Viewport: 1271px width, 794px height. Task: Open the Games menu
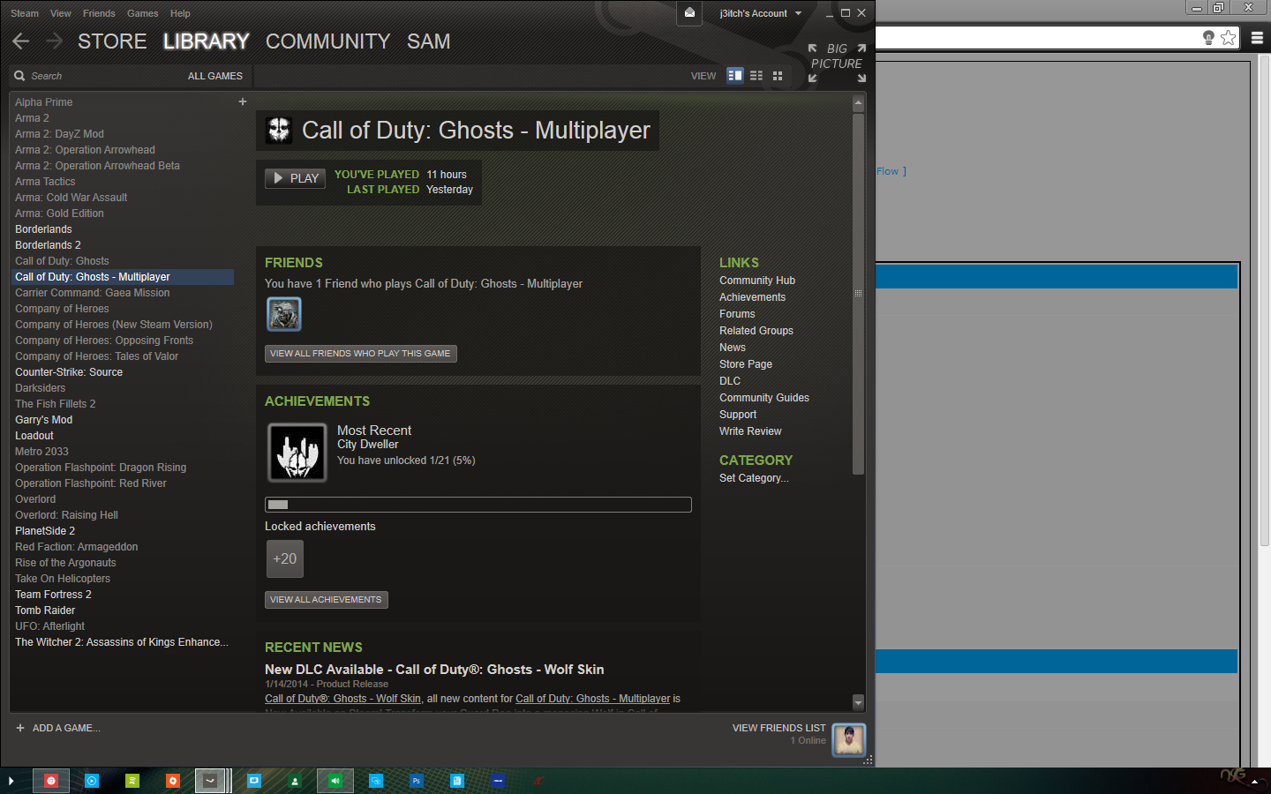coord(142,13)
